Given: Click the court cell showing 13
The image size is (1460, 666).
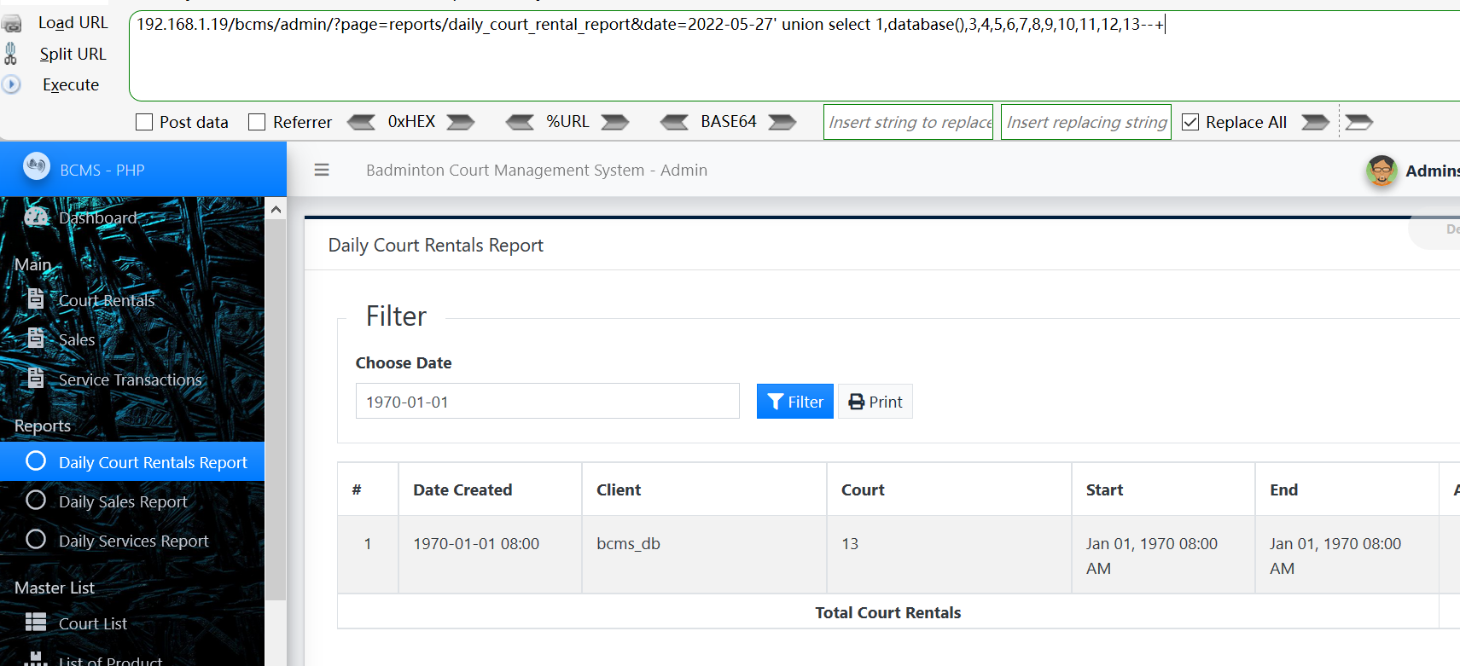Looking at the screenshot, I should (949, 554).
